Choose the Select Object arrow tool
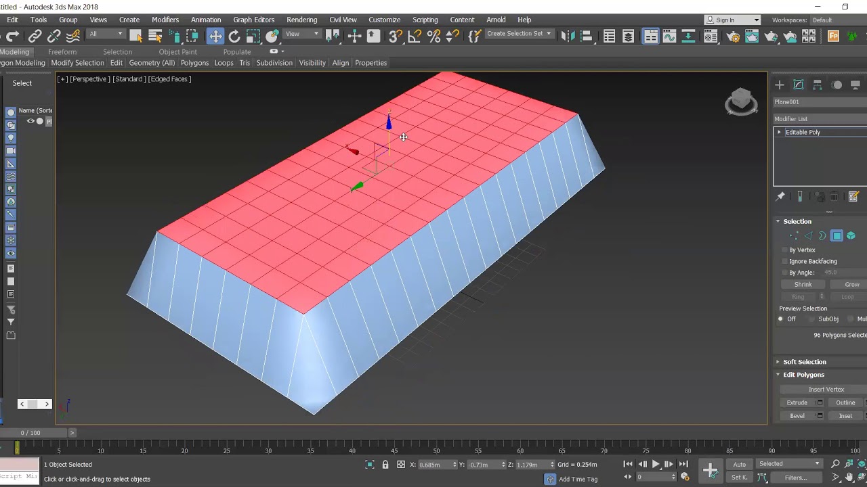Viewport: 867px width, 487px height. (136, 36)
